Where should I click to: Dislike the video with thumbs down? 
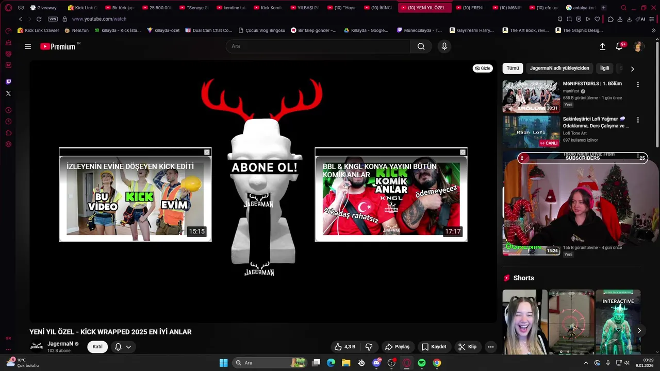pos(369,347)
